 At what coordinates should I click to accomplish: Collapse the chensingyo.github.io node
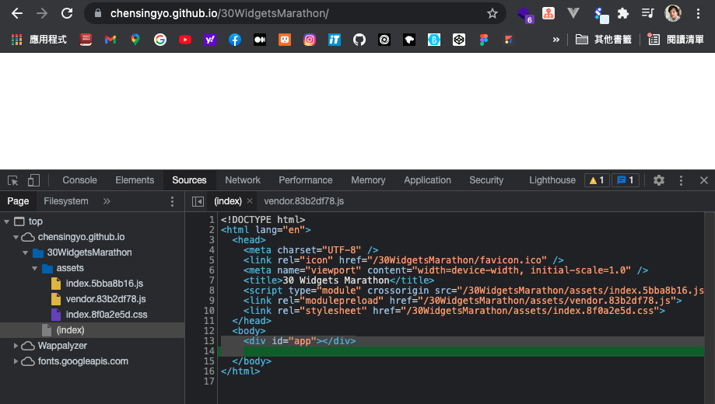[x=16, y=237]
